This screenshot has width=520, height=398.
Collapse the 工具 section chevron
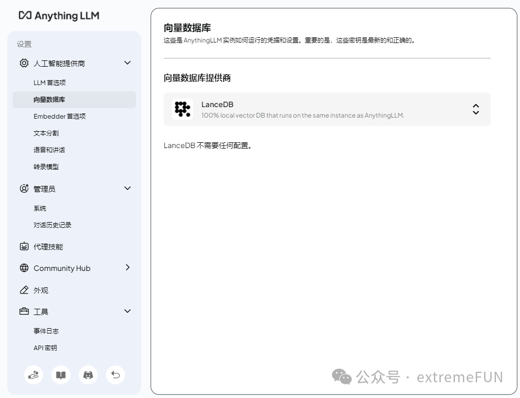[128, 311]
